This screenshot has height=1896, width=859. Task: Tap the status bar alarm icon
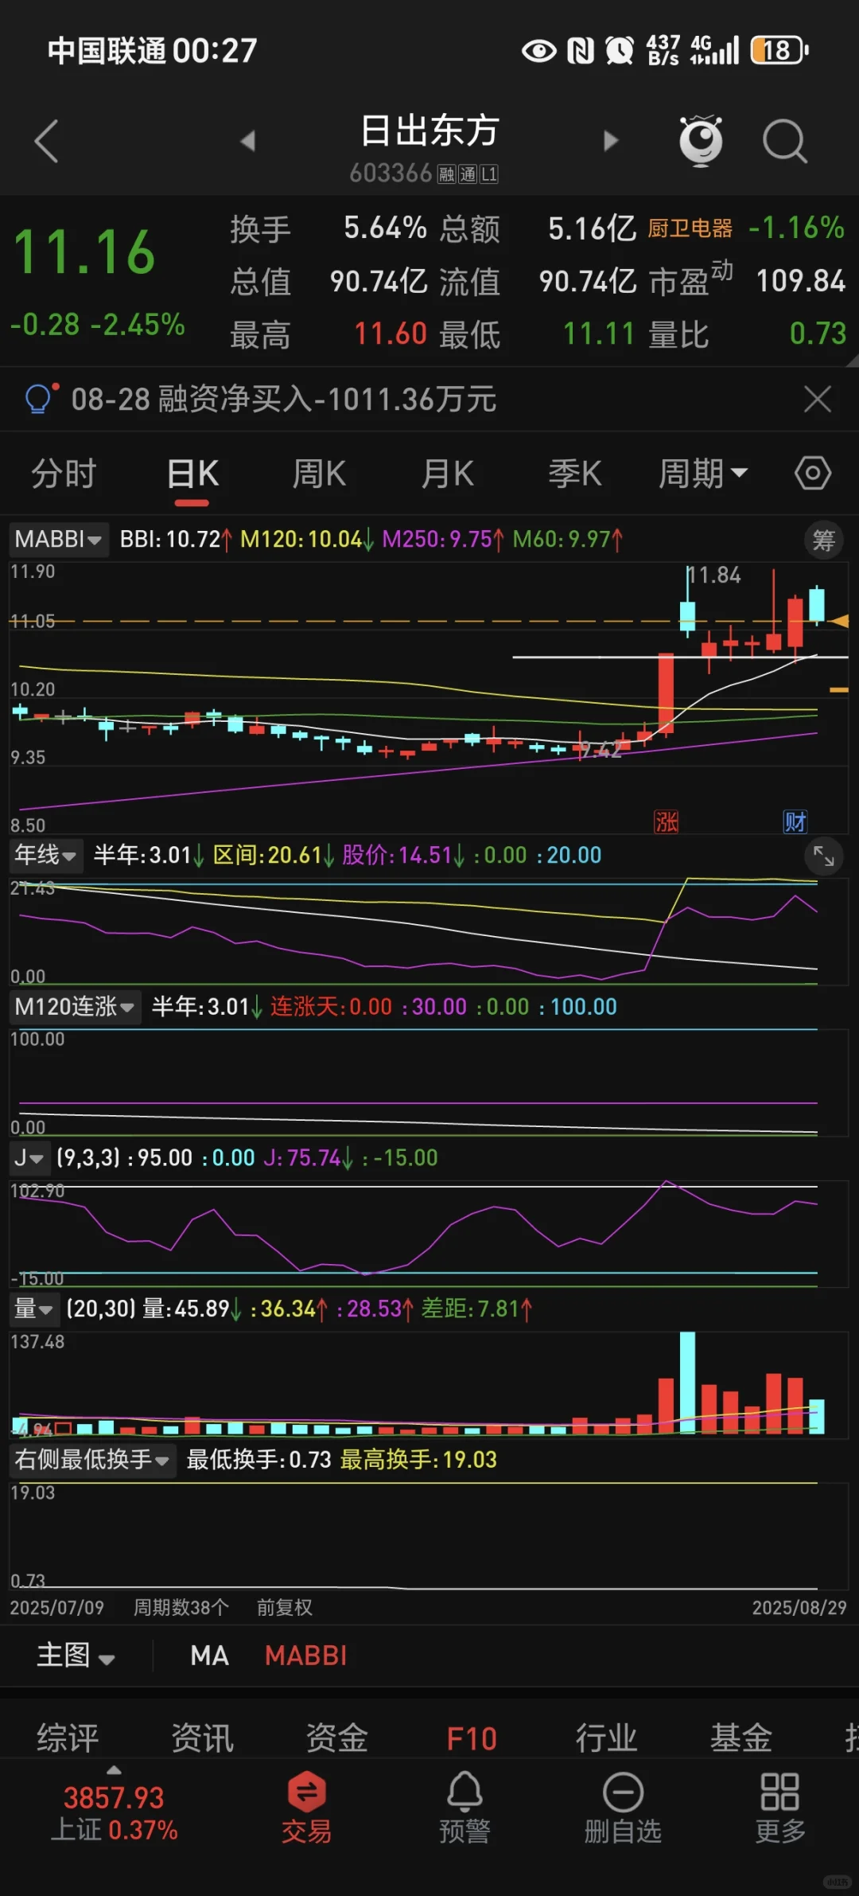click(x=619, y=50)
